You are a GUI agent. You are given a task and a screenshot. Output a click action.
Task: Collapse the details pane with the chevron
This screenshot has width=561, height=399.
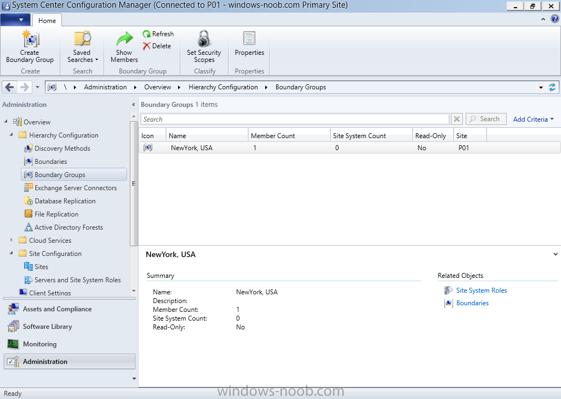pyautogui.click(x=556, y=254)
